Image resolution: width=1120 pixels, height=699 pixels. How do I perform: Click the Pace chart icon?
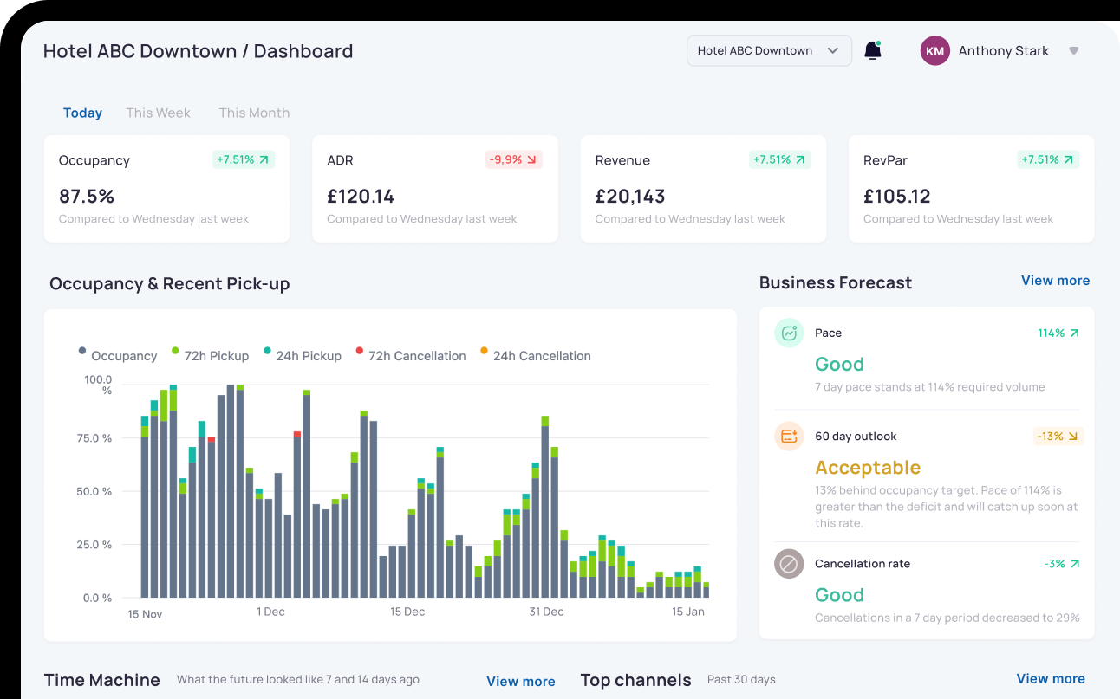pyautogui.click(x=789, y=333)
